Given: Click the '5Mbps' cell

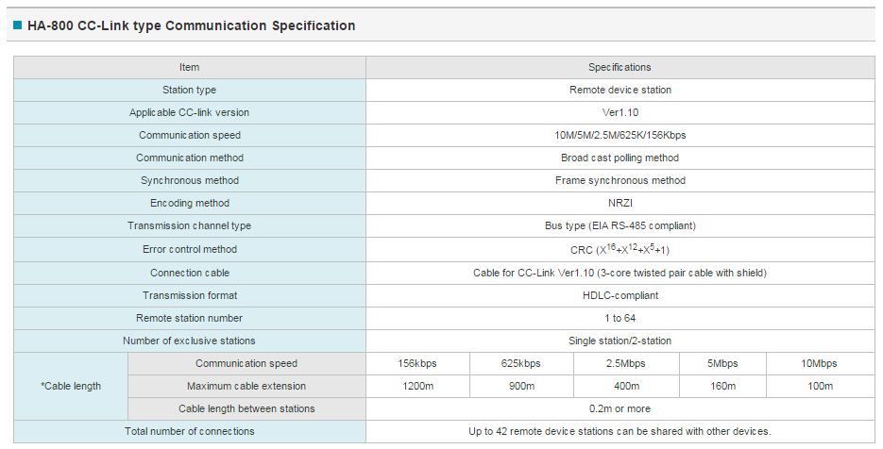Looking at the screenshot, I should [722, 363].
